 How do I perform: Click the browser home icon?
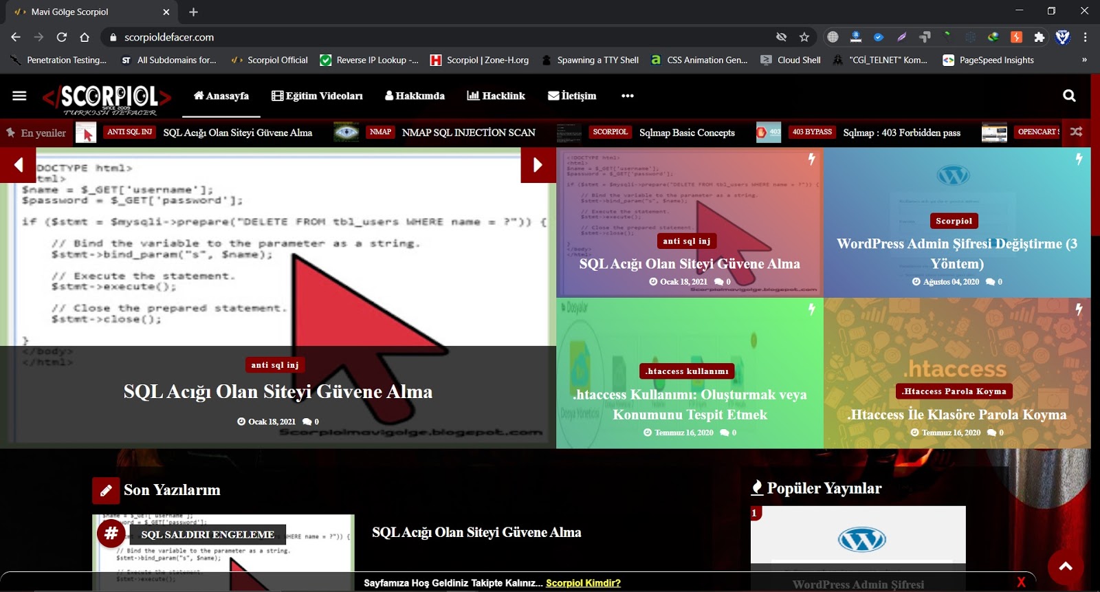[85, 37]
